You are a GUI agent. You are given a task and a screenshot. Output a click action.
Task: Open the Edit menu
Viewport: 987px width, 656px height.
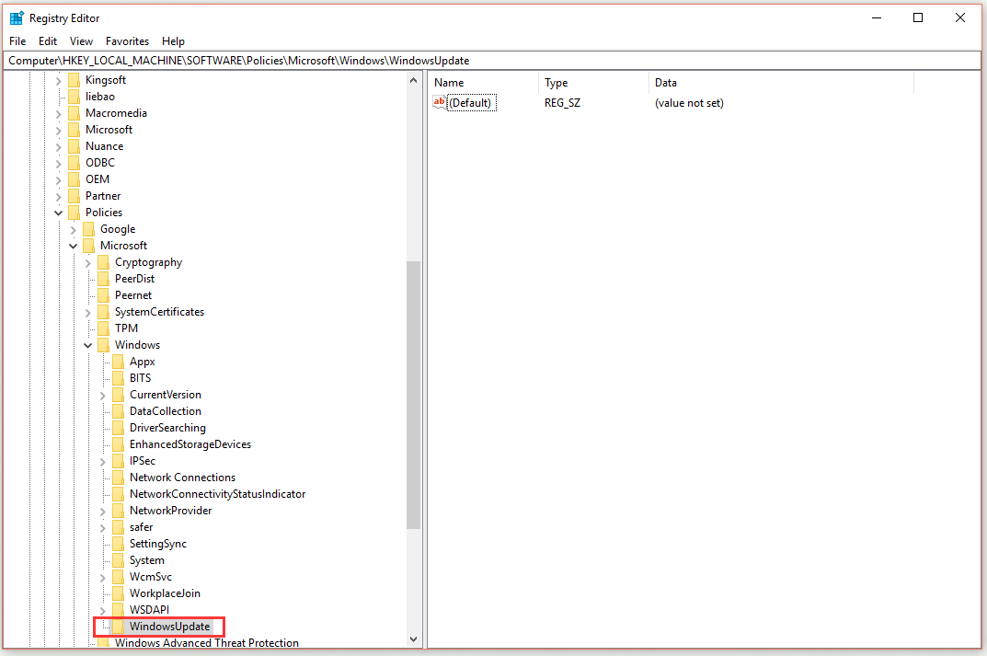point(47,40)
